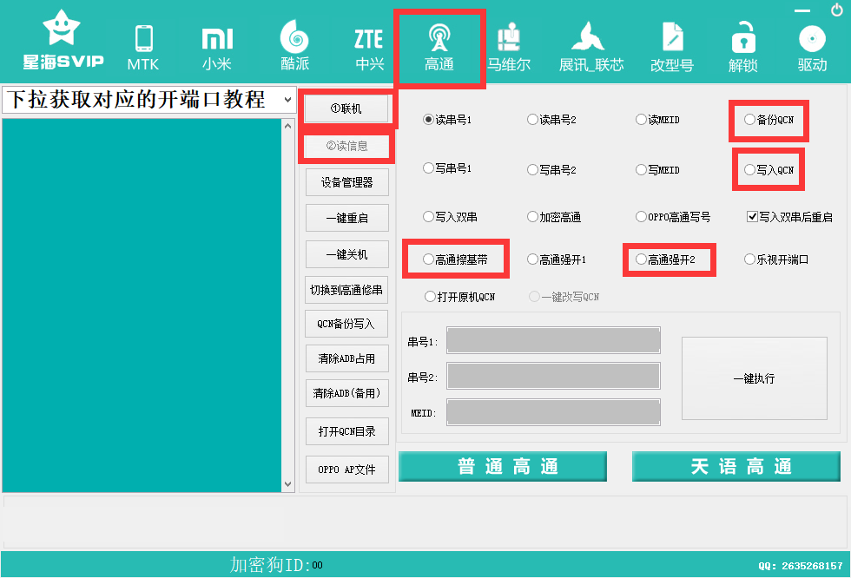Open the MTK phone icon tab

143,48
